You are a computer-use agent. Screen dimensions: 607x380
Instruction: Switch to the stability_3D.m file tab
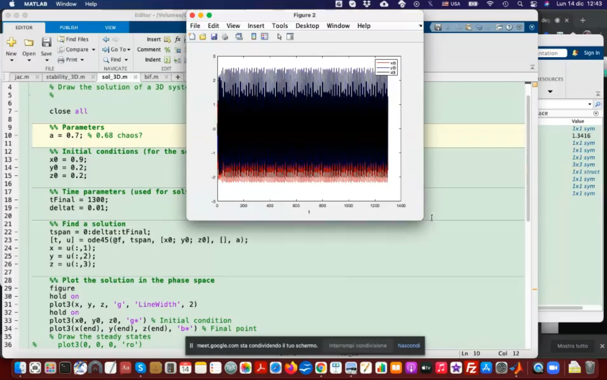[65, 77]
